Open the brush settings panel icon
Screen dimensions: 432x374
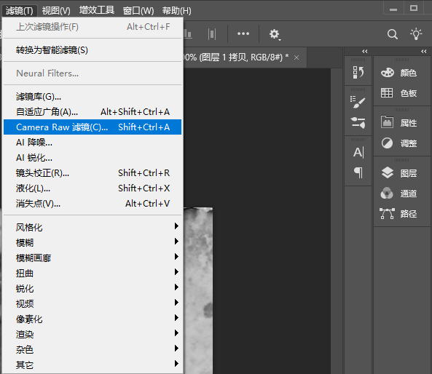point(358,103)
